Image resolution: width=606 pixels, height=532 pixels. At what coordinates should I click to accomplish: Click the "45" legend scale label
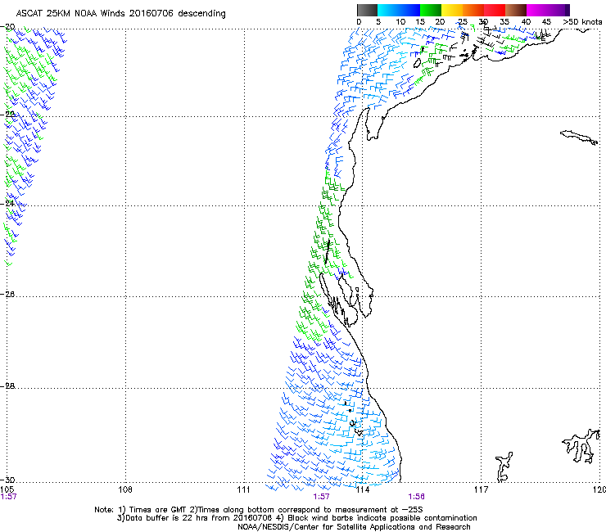[546, 22]
